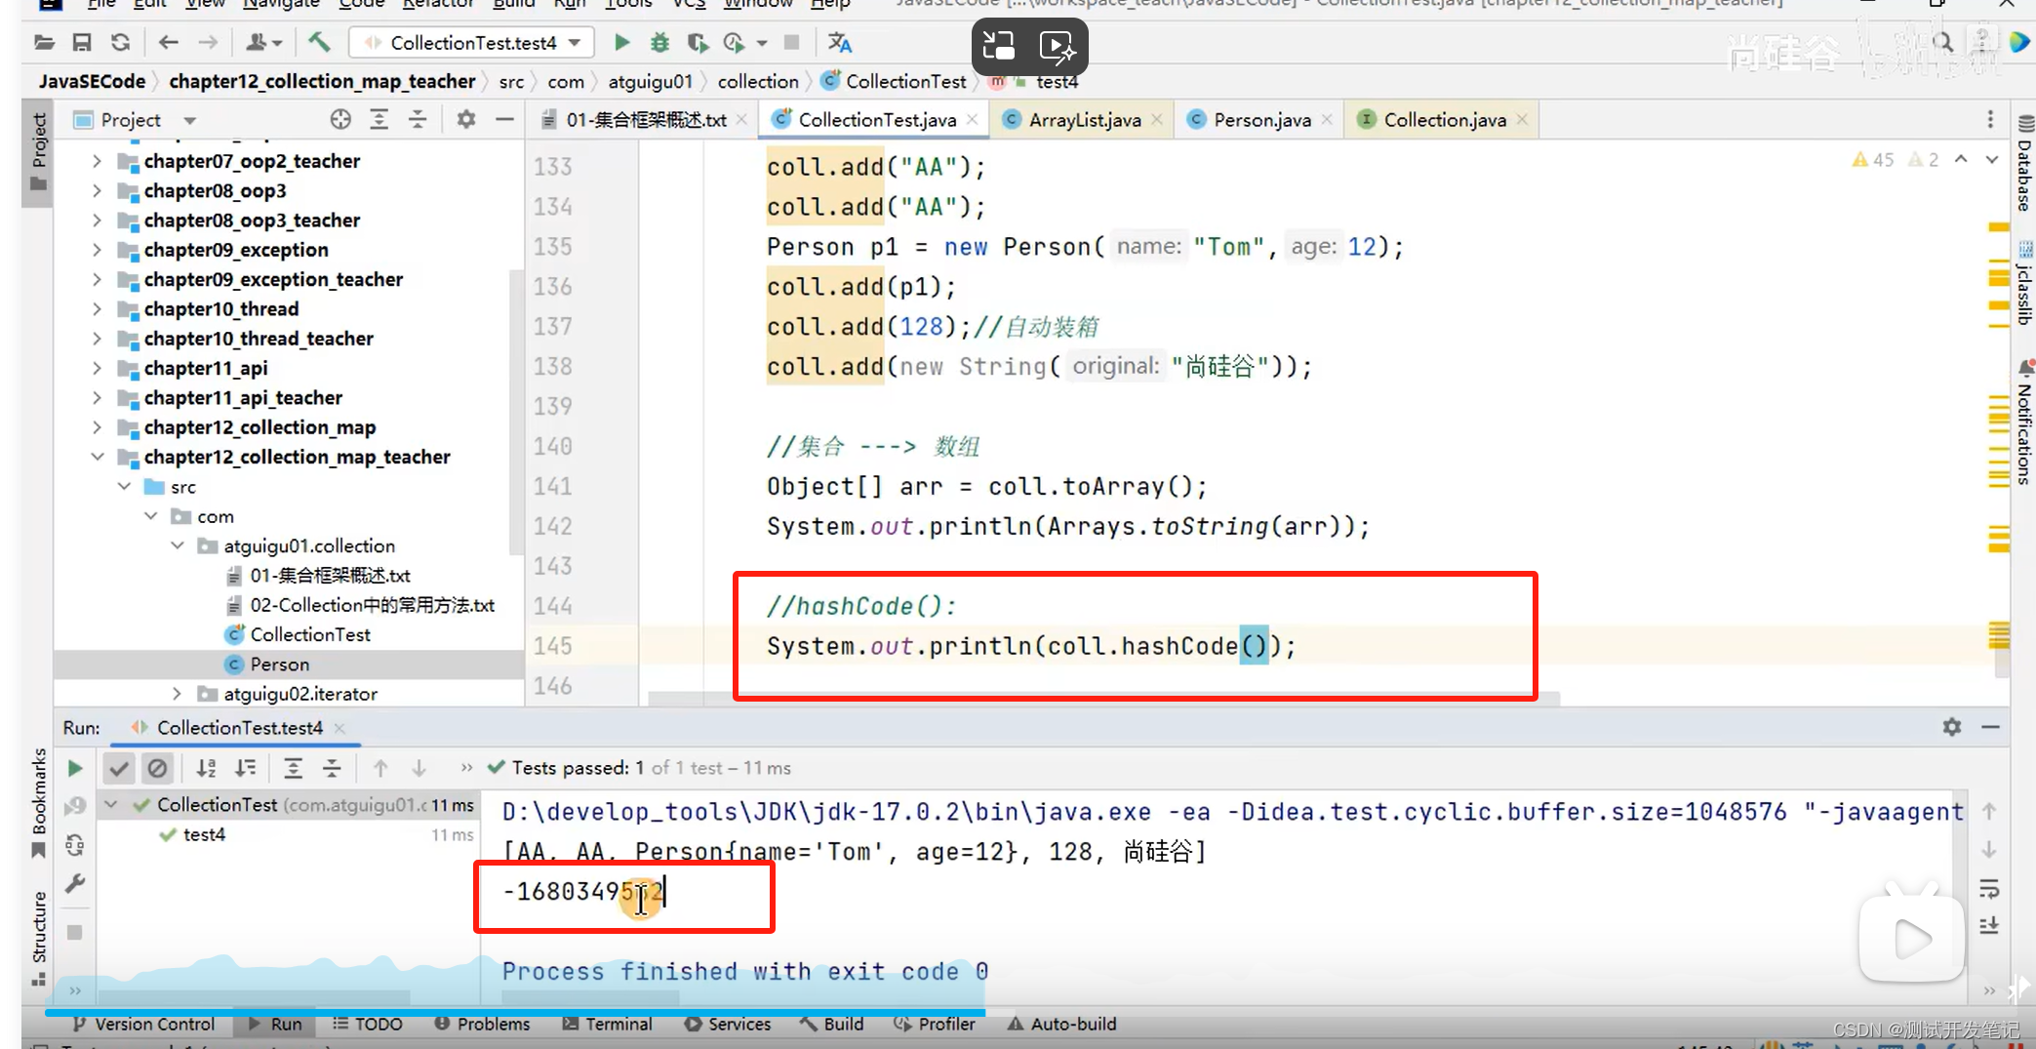
Task: Go to next highlighted error arrow
Action: tap(1992, 159)
